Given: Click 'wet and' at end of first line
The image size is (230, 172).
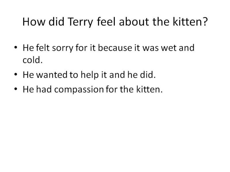Looking at the screenshot, I should tap(178, 48).
